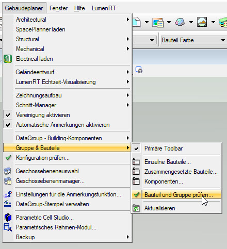
Task: Click the Parametric Cell Studio blue icon
Action: 8,218
